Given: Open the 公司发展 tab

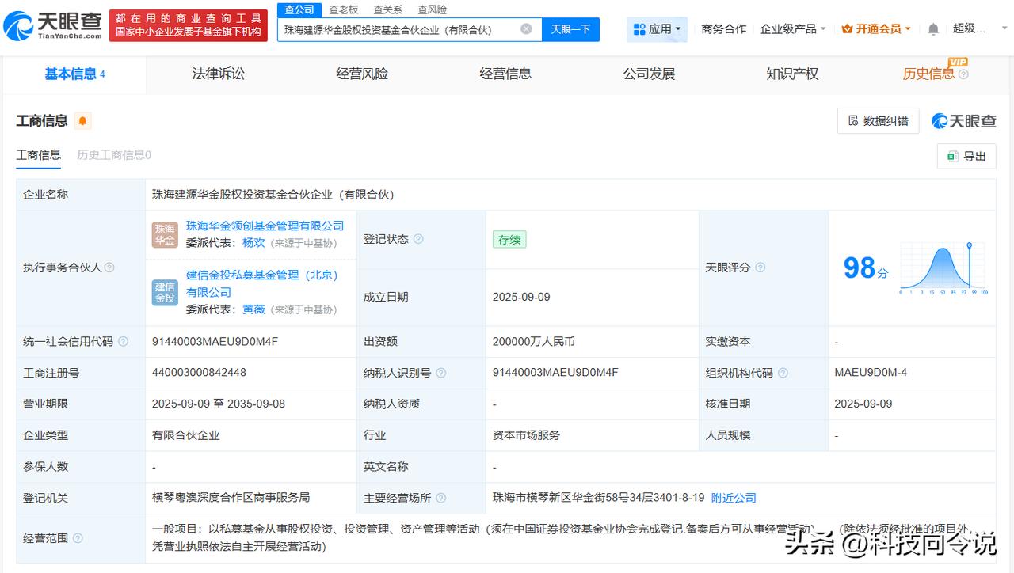Looking at the screenshot, I should [x=649, y=74].
